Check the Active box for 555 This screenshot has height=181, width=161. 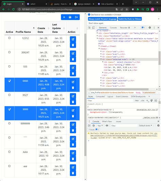pos(10,66)
